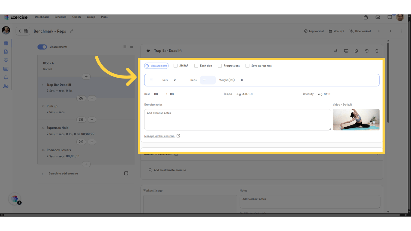Image resolution: width=411 pixels, height=231 pixels.
Task: Click the unlink icon below Push up
Action: pyautogui.click(x=81, y=120)
